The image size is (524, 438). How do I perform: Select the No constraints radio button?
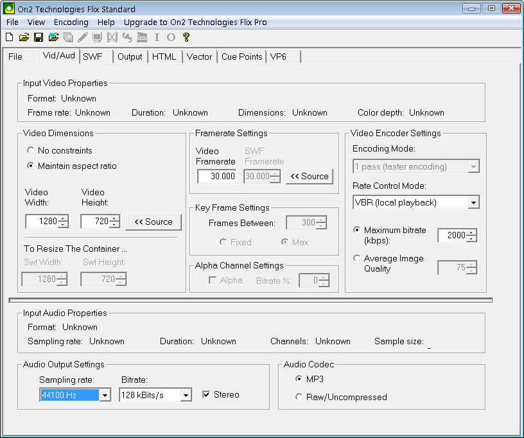31,150
